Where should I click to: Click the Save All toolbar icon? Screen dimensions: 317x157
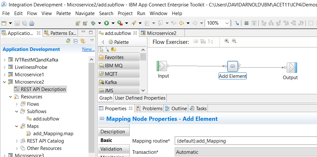point(24,23)
